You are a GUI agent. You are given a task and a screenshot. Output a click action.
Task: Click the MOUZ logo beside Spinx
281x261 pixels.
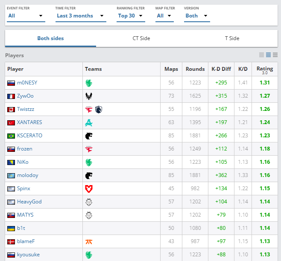(89, 188)
